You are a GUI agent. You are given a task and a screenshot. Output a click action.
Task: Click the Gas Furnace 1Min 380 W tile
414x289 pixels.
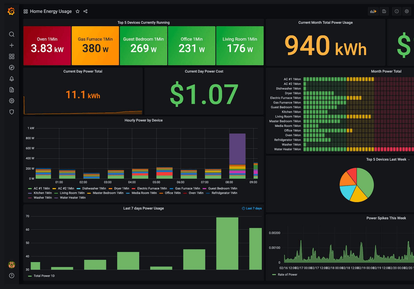click(95, 45)
